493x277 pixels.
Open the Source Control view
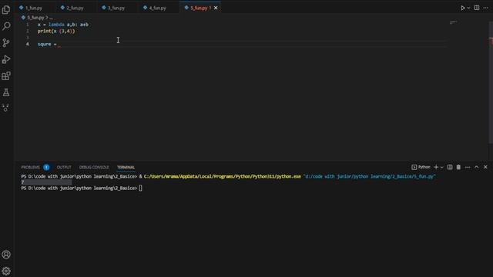(6, 43)
